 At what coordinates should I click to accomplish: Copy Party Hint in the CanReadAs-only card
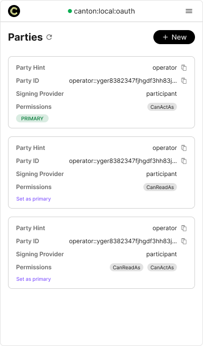184,148
